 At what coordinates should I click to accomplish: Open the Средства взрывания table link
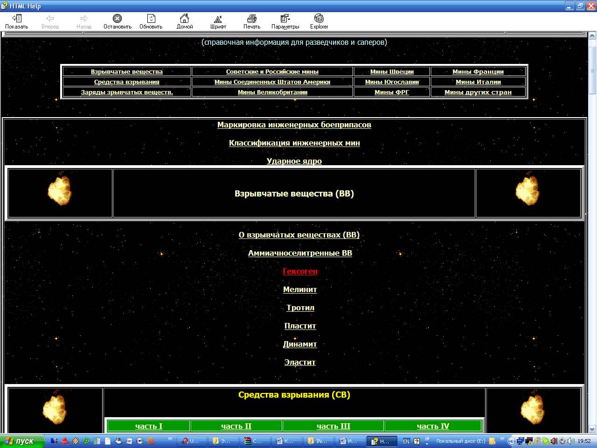click(x=127, y=82)
